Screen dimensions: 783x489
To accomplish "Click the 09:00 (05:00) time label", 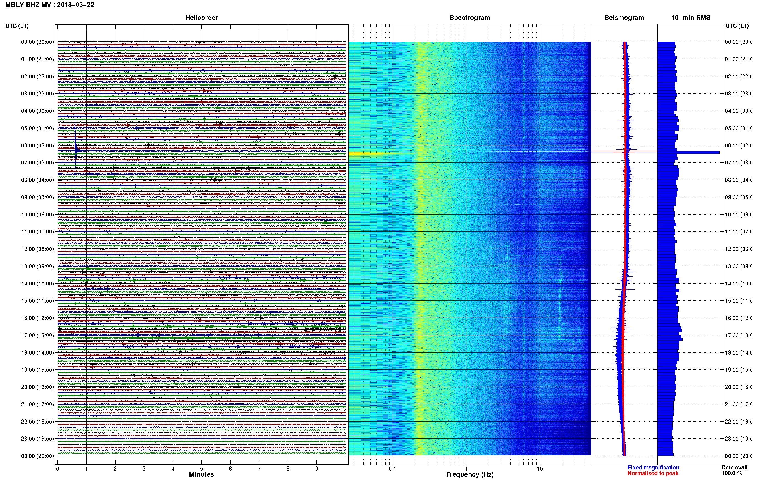I will coord(37,197).
